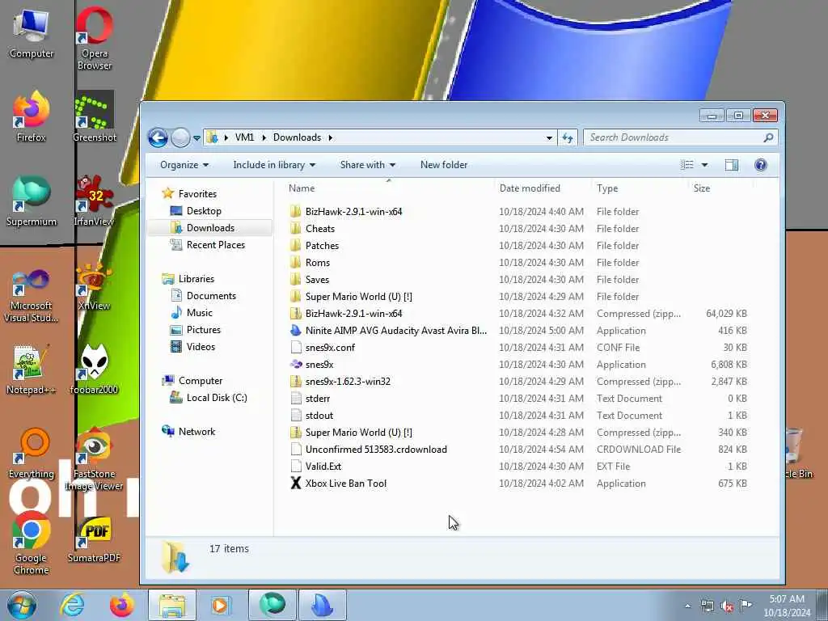Open the Share with dropdown
Viewport: 828px width, 621px height.
click(x=368, y=165)
